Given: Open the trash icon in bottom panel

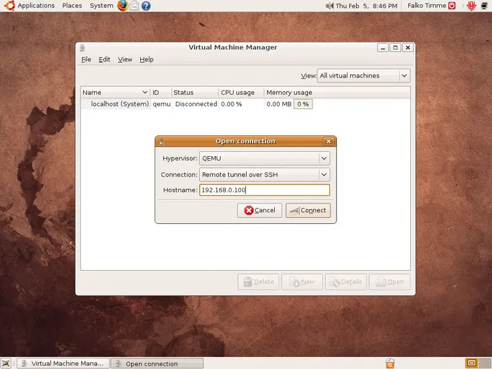Looking at the screenshot, I should point(390,363).
